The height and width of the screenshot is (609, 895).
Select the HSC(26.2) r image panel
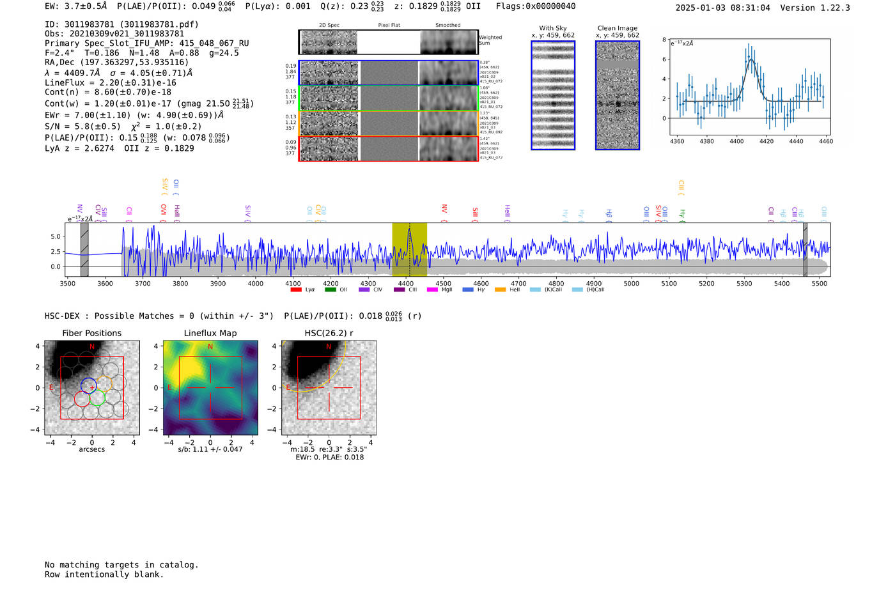(329, 388)
